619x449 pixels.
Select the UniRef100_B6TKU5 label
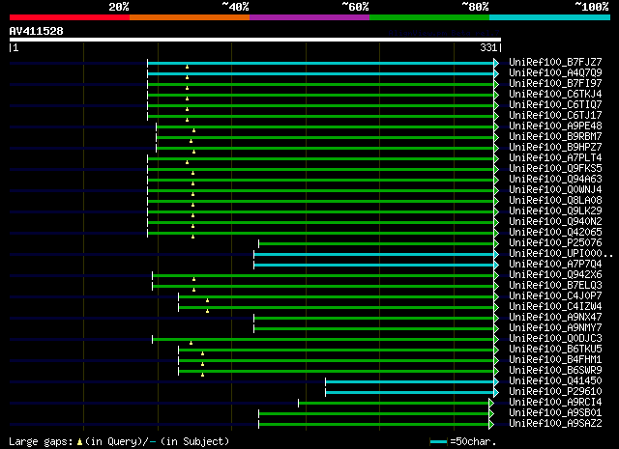(x=555, y=350)
